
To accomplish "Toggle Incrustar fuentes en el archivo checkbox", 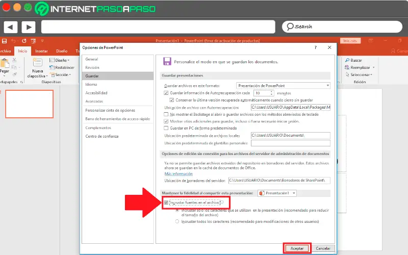I will click(166, 202).
